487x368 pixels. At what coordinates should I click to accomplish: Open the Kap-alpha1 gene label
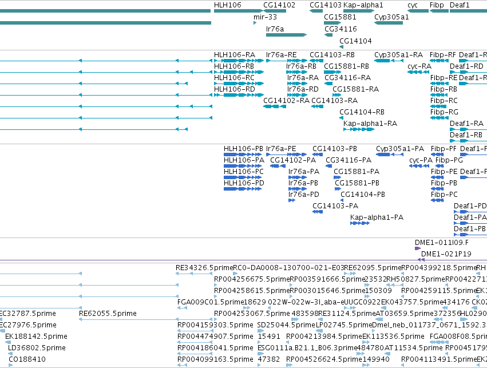[x=363, y=5]
